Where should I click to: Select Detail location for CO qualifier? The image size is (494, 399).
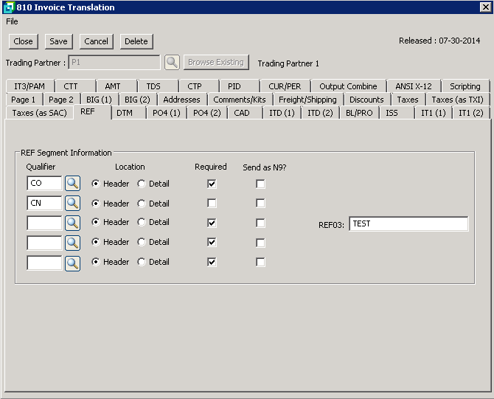pos(142,184)
